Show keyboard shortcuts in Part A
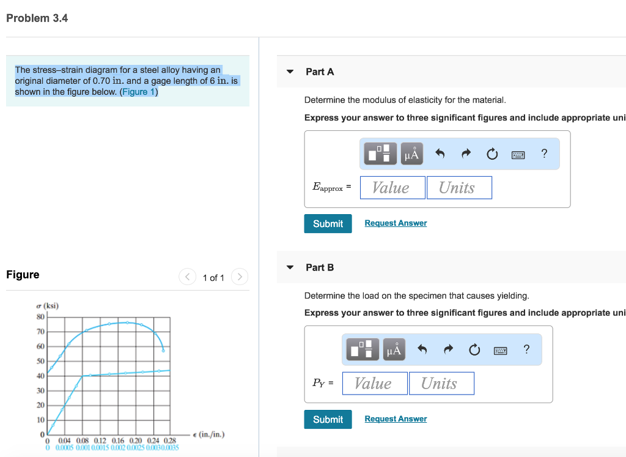The width and height of the screenshot is (626, 457). point(518,155)
